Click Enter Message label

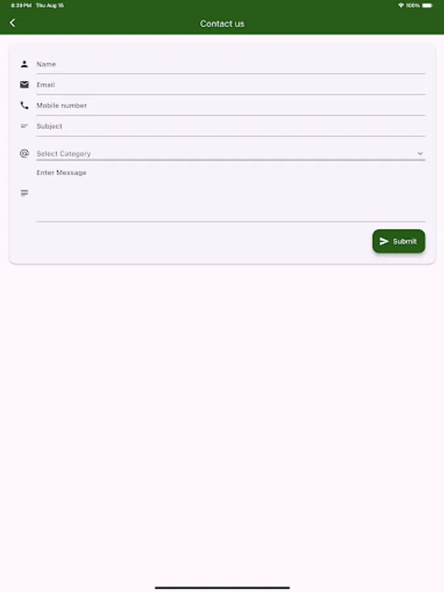tap(61, 172)
